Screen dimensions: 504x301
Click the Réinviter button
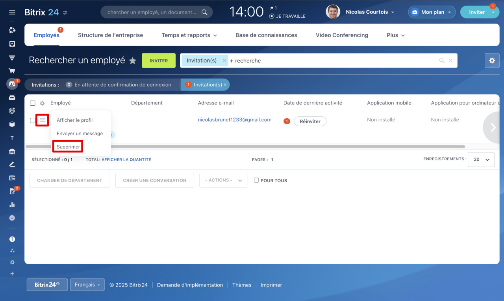click(310, 121)
